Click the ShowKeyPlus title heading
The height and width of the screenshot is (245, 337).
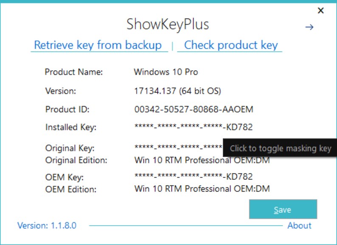point(168,24)
